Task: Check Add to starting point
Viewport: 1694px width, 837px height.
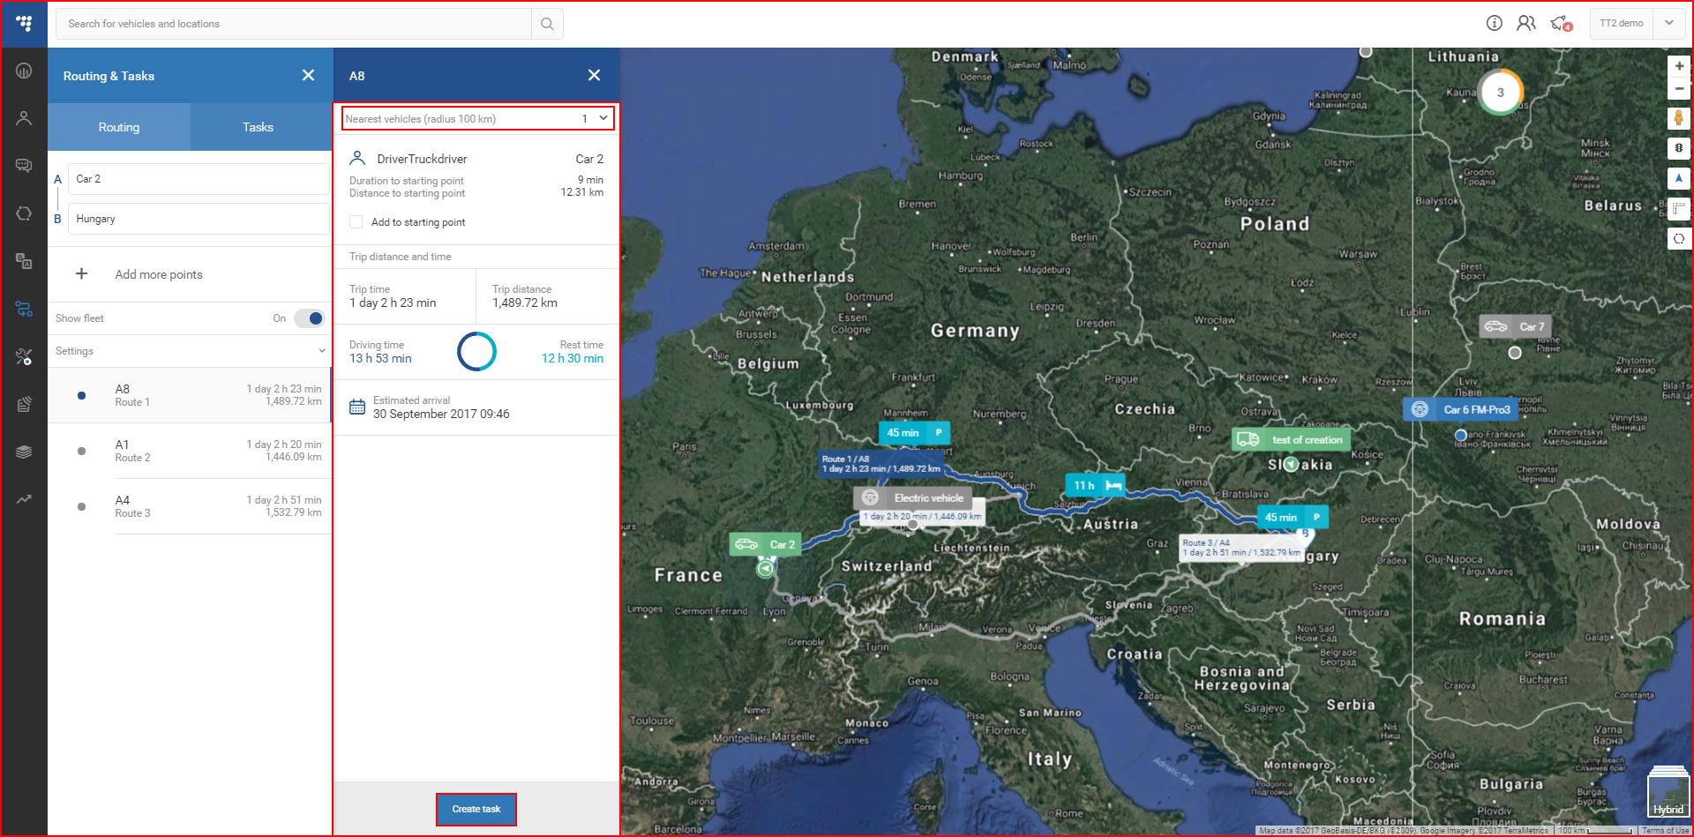Action: tap(356, 222)
